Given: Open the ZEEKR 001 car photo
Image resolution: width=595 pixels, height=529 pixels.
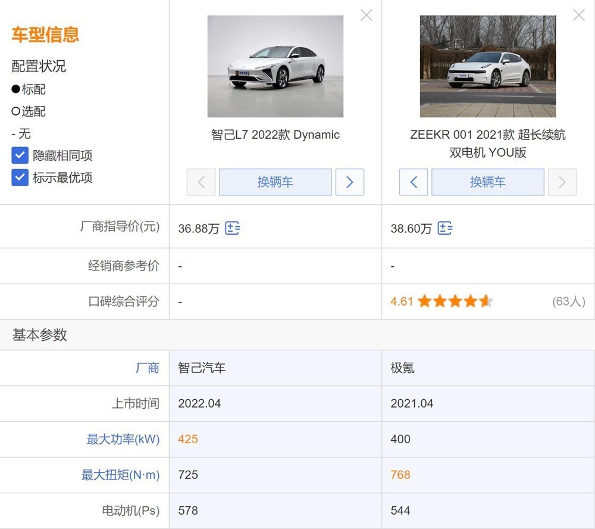Looking at the screenshot, I should point(488,66).
